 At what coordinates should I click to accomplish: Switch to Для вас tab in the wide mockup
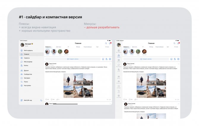[x=59, y=47]
